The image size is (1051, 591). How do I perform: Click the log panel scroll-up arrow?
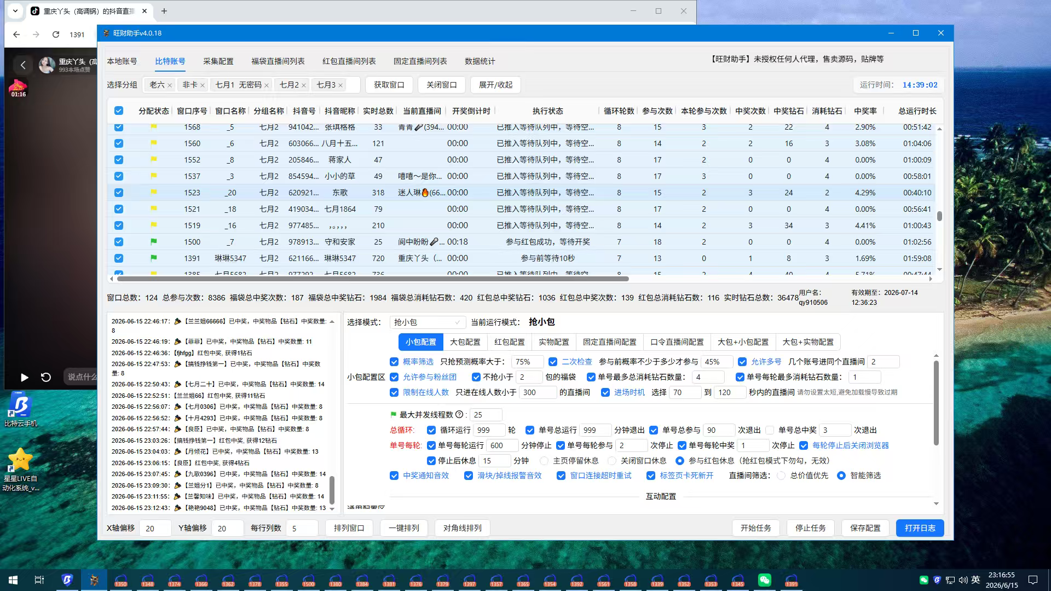[332, 321]
